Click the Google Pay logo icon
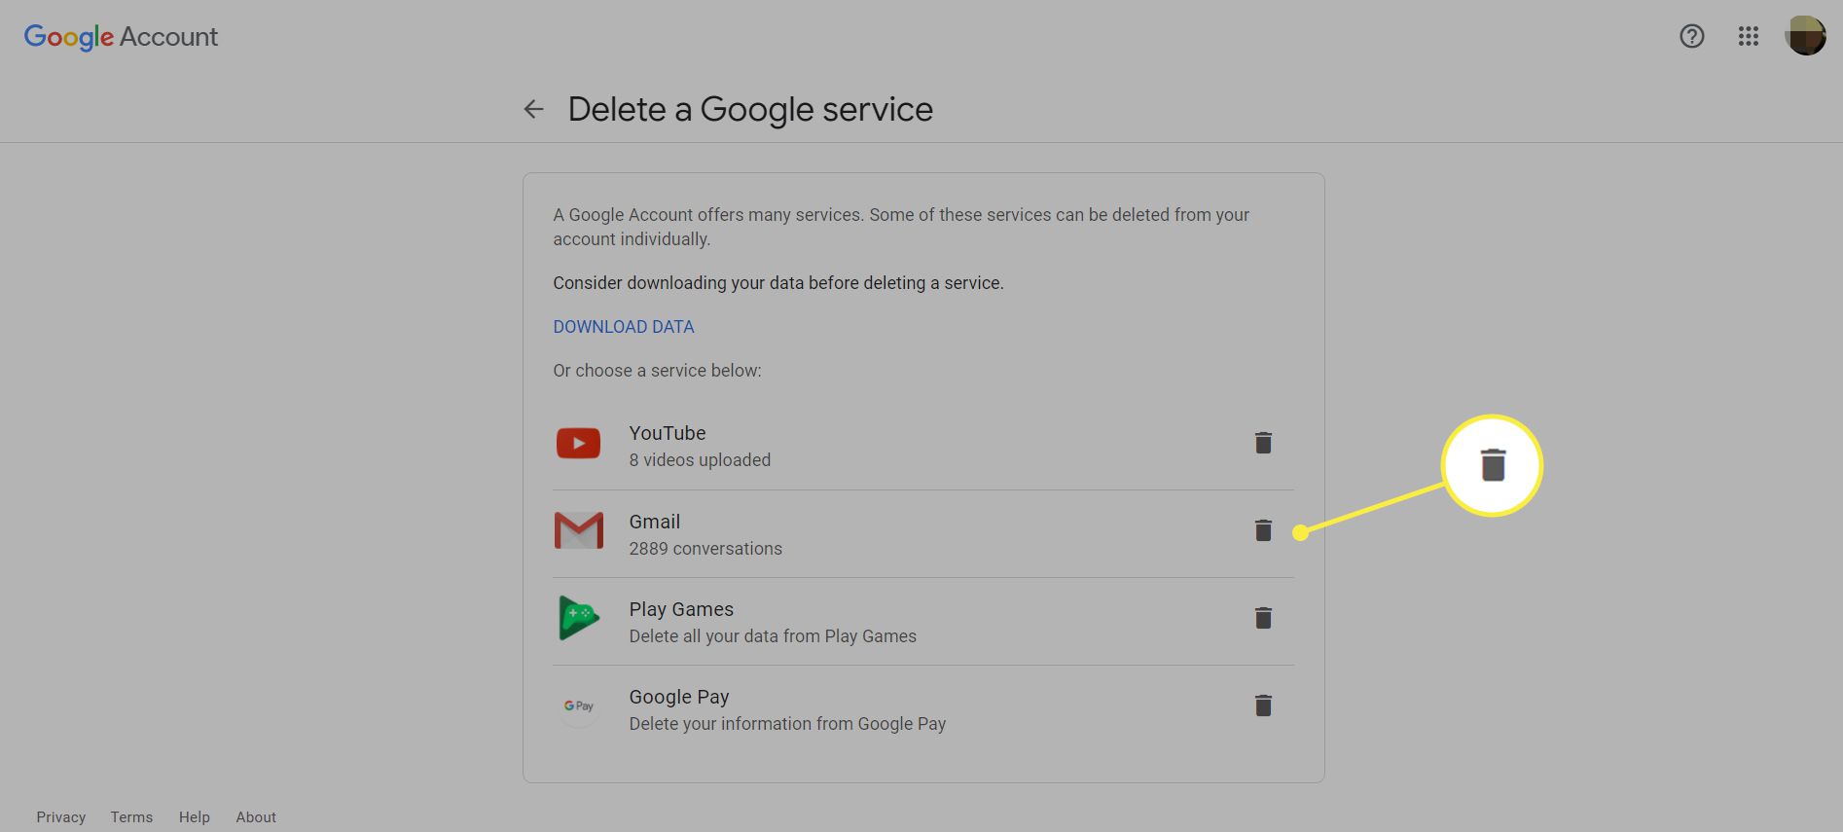1843x832 pixels. (578, 705)
